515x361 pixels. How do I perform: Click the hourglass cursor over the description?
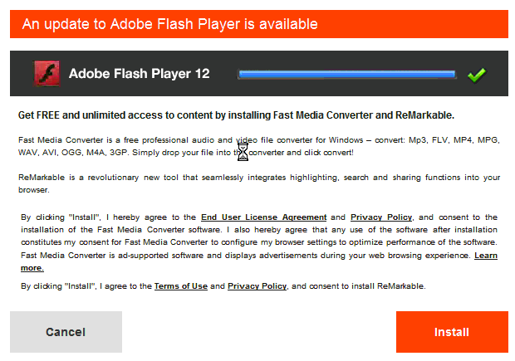243,152
